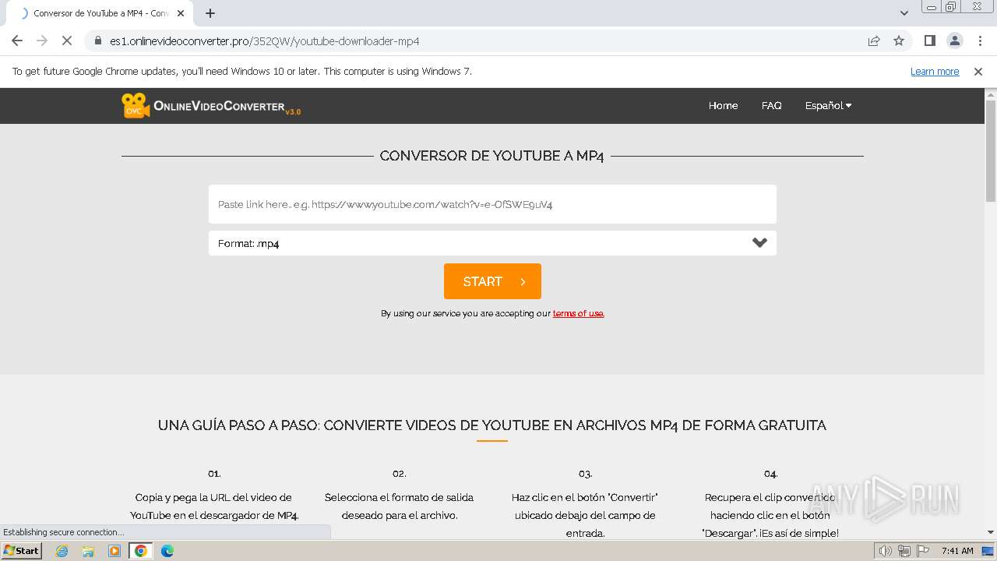Click the paste link input field
Image resolution: width=997 pixels, height=561 pixels.
492,204
